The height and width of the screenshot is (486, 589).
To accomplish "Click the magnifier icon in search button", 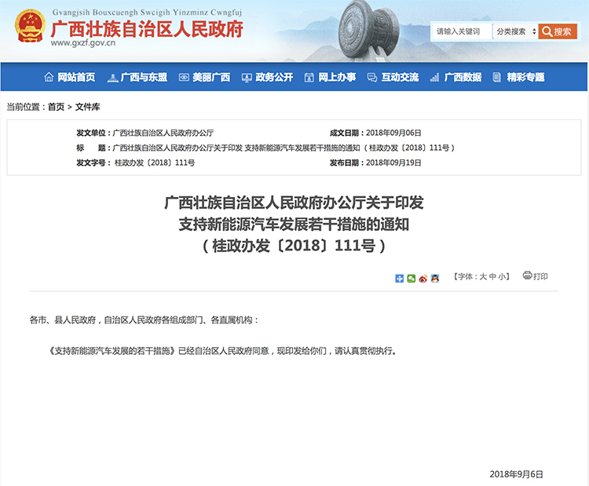I will click(x=547, y=31).
